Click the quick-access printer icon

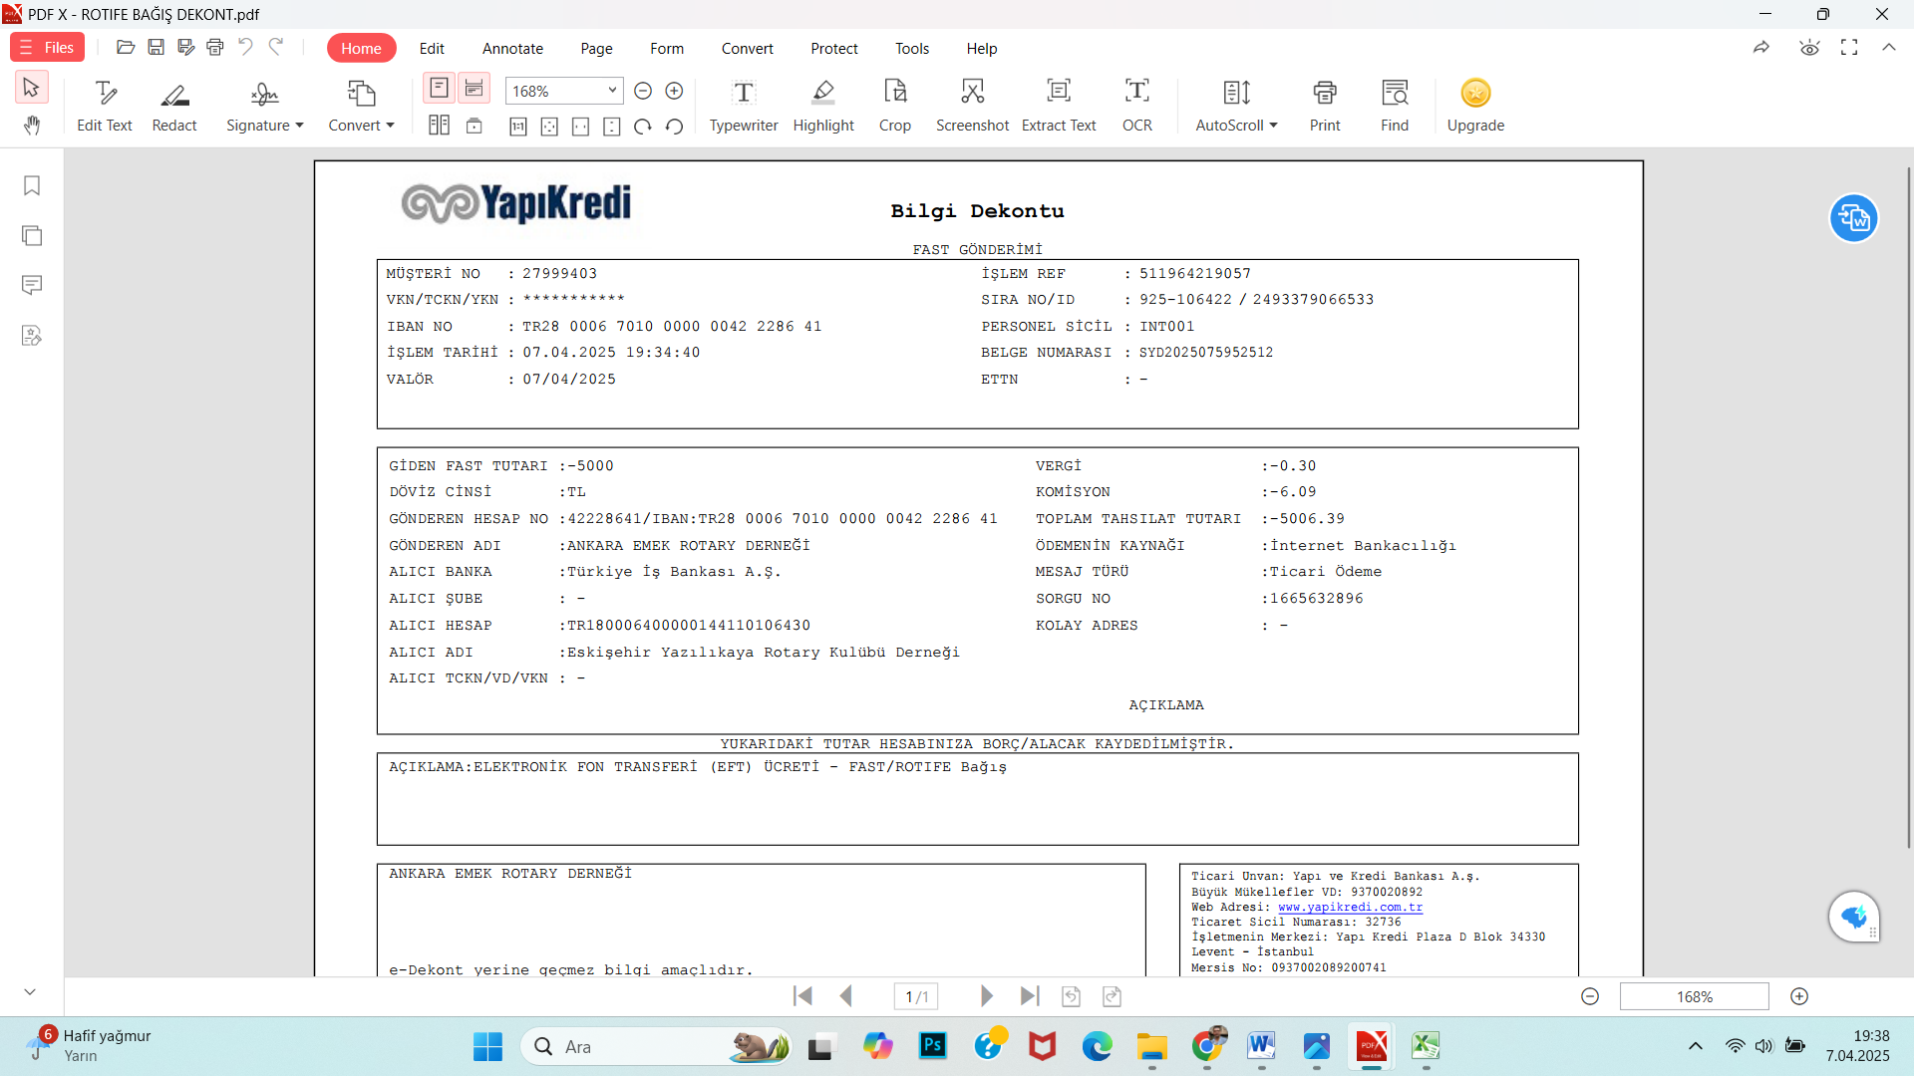click(x=215, y=47)
